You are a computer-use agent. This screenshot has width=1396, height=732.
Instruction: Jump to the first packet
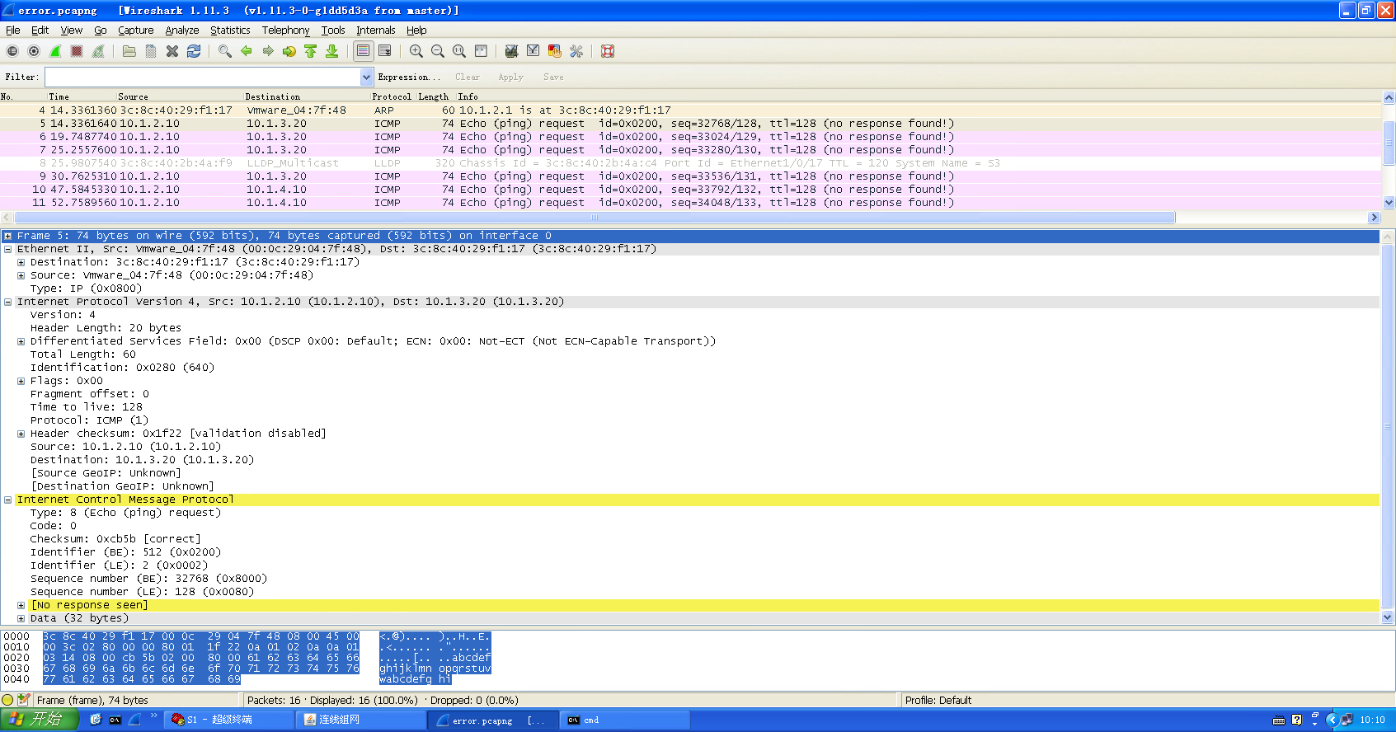311,51
